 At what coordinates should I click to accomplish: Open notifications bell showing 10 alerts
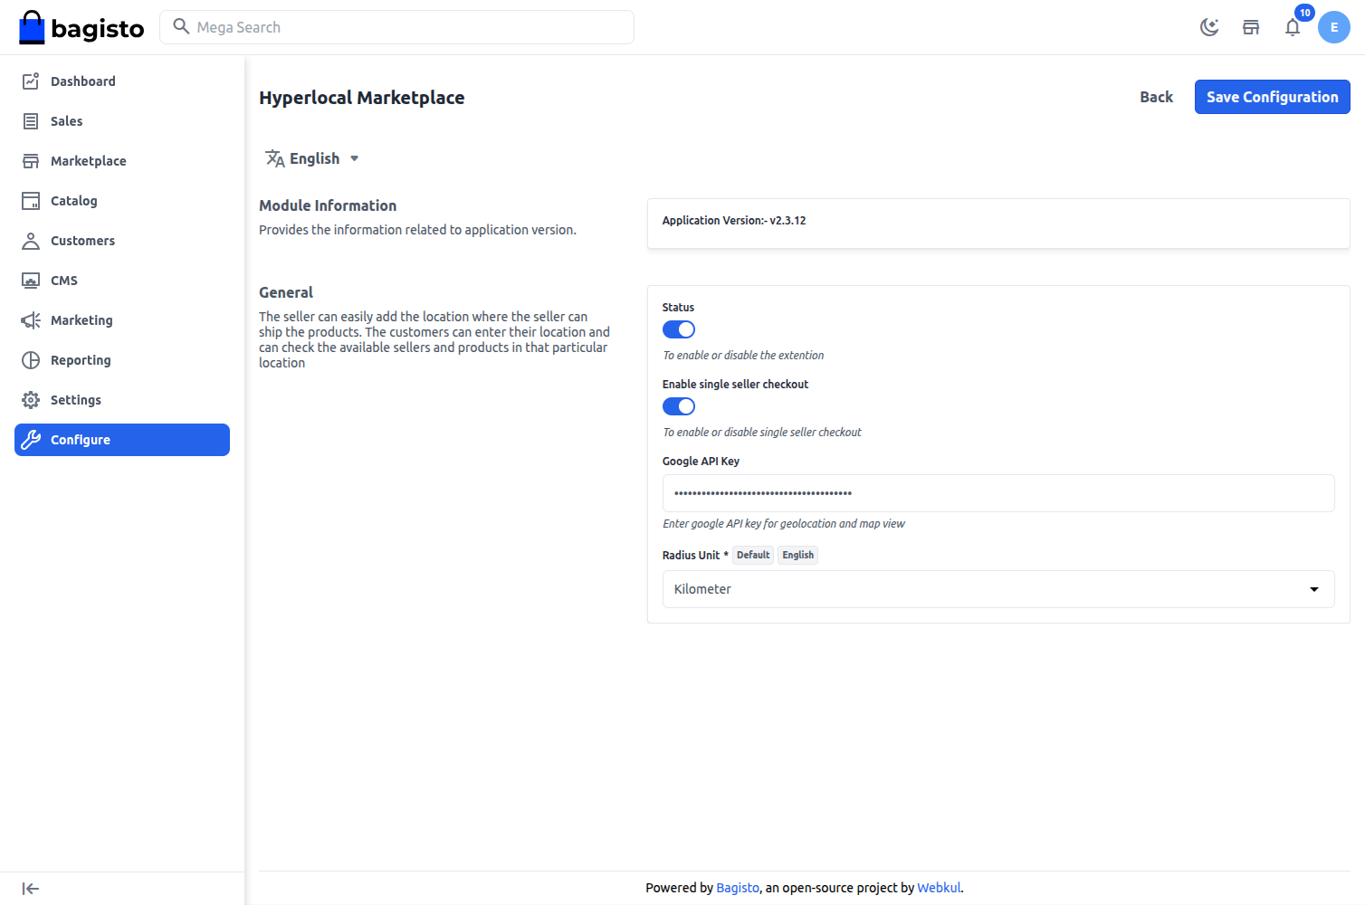(x=1292, y=27)
